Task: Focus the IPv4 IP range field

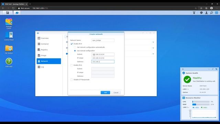Action: click(103, 58)
